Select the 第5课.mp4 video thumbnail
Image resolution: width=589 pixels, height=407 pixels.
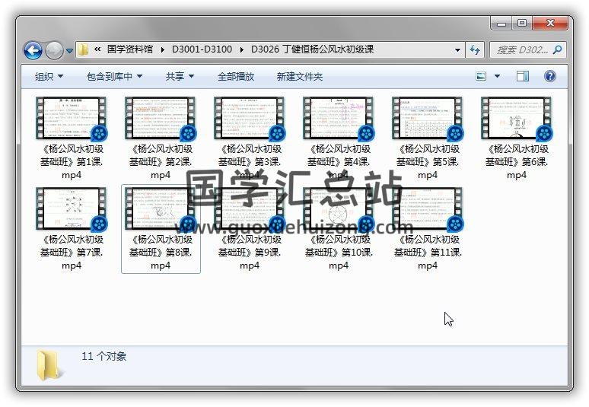[x=428, y=118]
